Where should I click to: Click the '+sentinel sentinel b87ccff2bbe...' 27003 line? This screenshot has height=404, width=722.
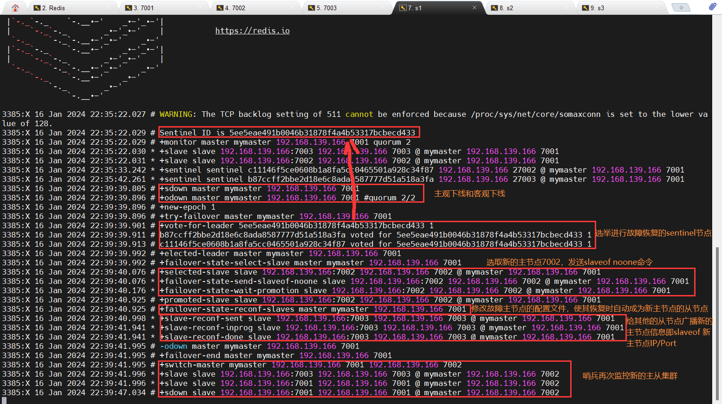coord(422,179)
